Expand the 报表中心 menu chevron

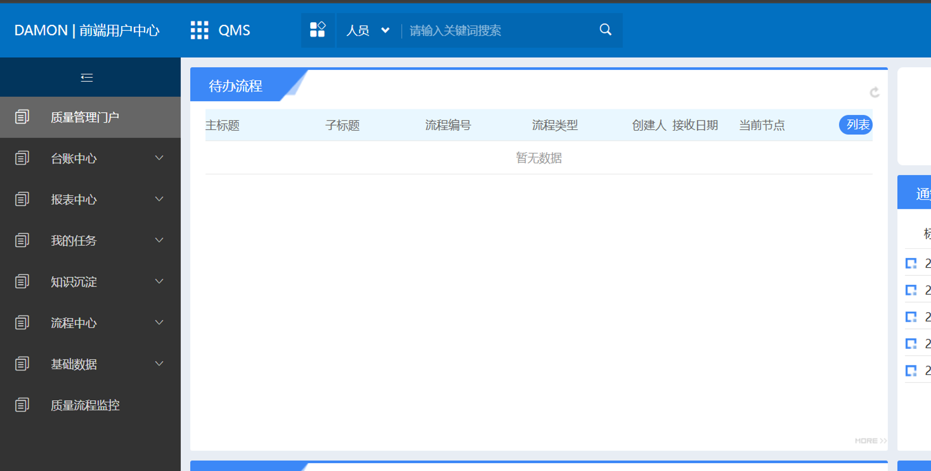159,199
